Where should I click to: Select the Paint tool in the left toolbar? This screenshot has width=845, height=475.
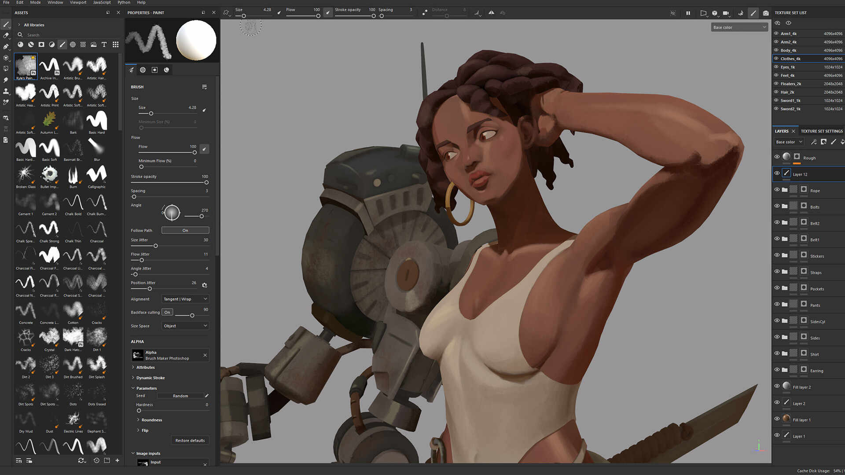(x=6, y=25)
